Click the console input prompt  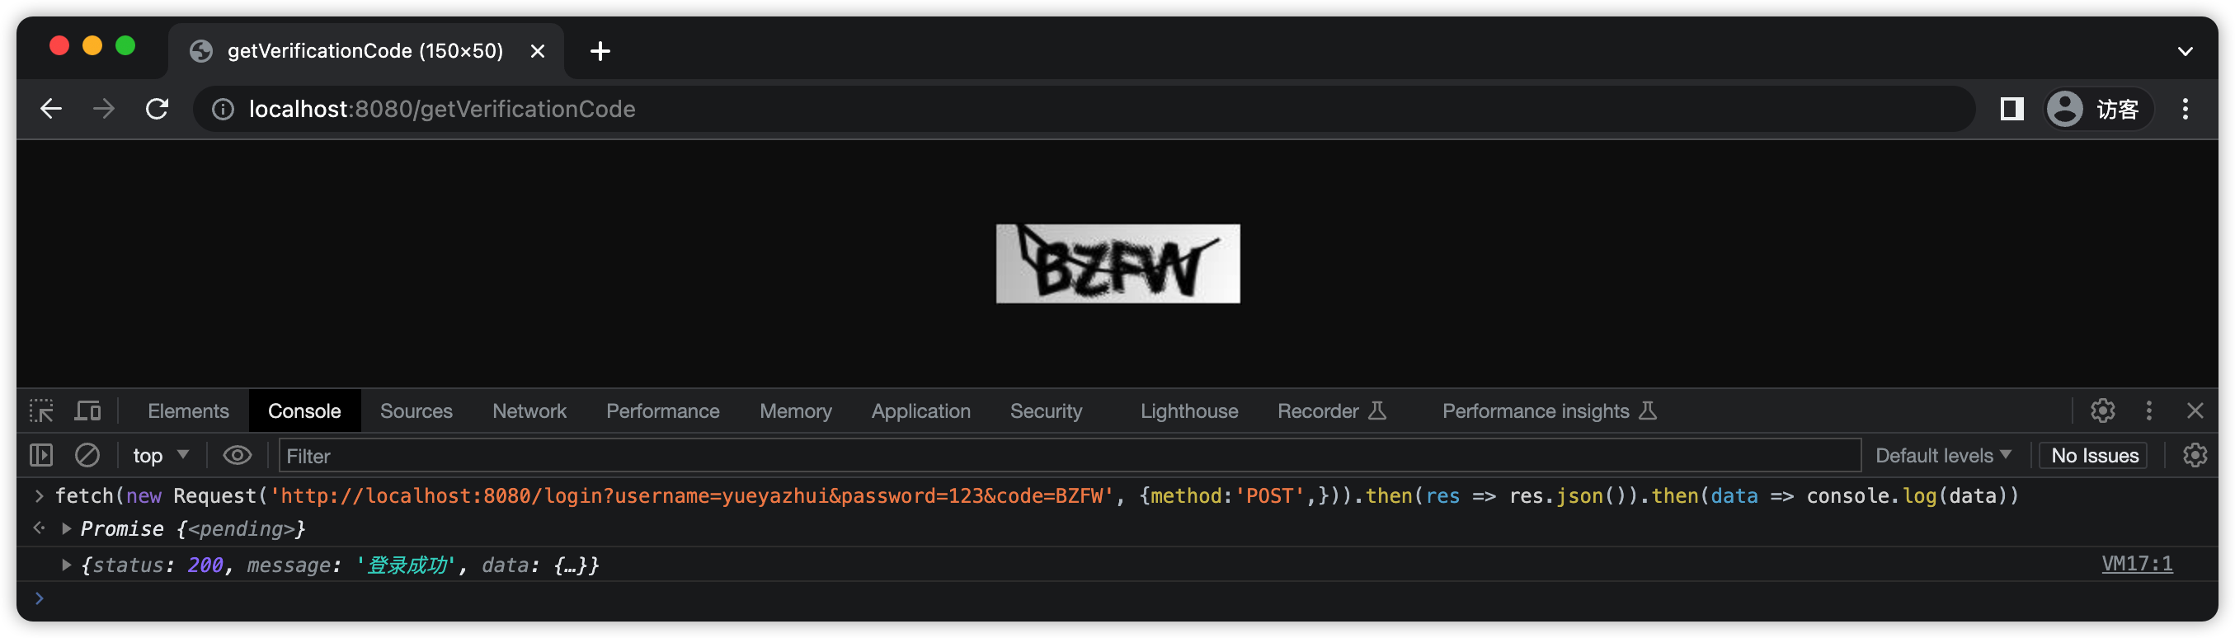1117,598
